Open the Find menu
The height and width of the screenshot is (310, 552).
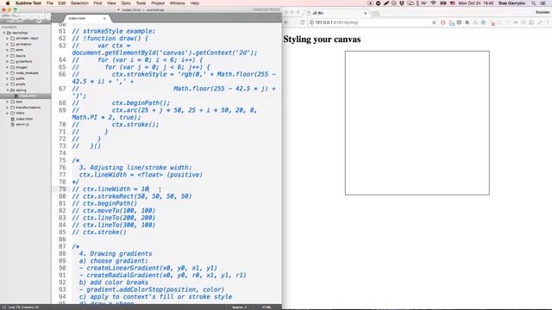click(97, 3)
